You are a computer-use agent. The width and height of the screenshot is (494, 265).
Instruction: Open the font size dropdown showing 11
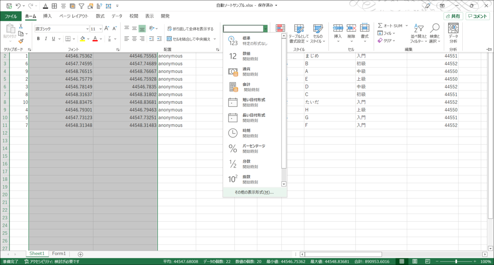100,29
